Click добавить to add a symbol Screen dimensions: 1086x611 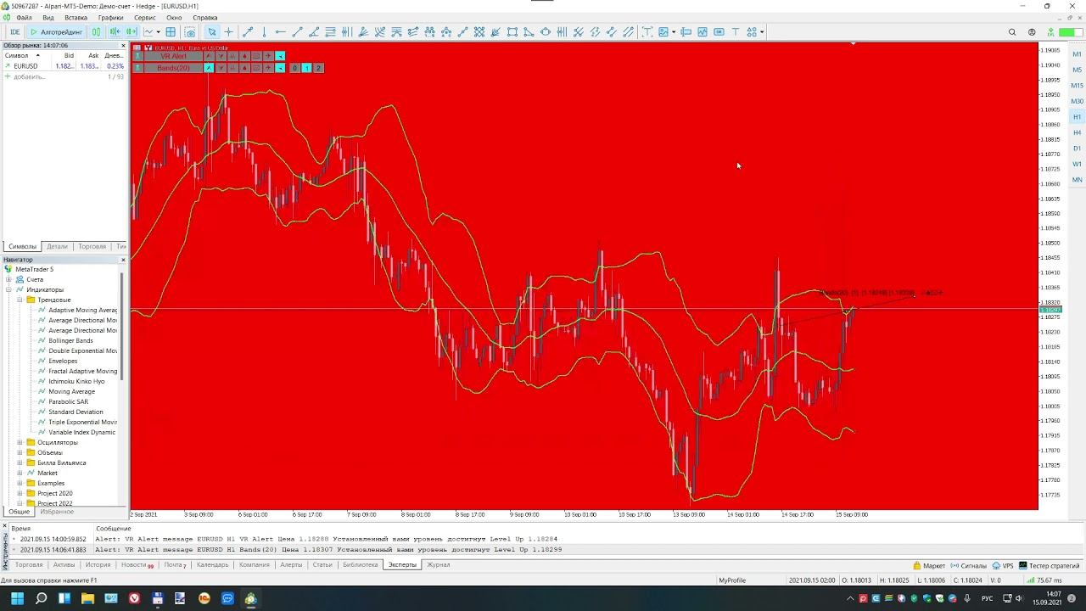[x=30, y=76]
